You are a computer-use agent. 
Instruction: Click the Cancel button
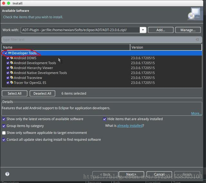(x=159, y=174)
